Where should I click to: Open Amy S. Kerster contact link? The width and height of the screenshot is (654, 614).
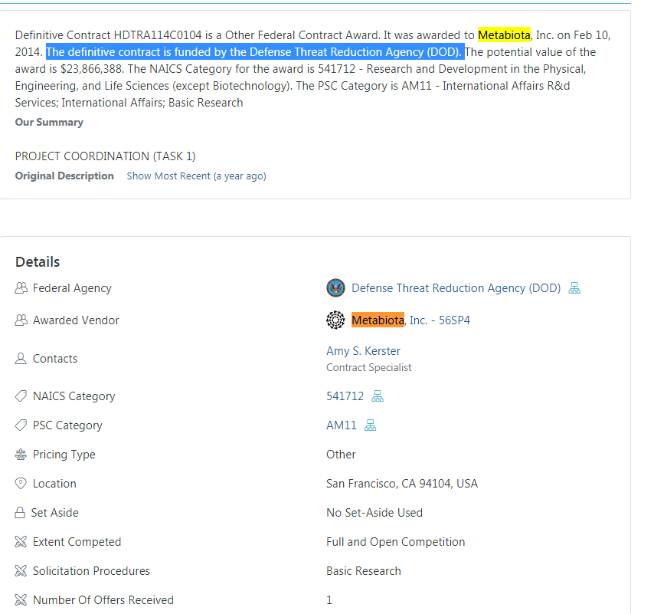pyautogui.click(x=363, y=351)
